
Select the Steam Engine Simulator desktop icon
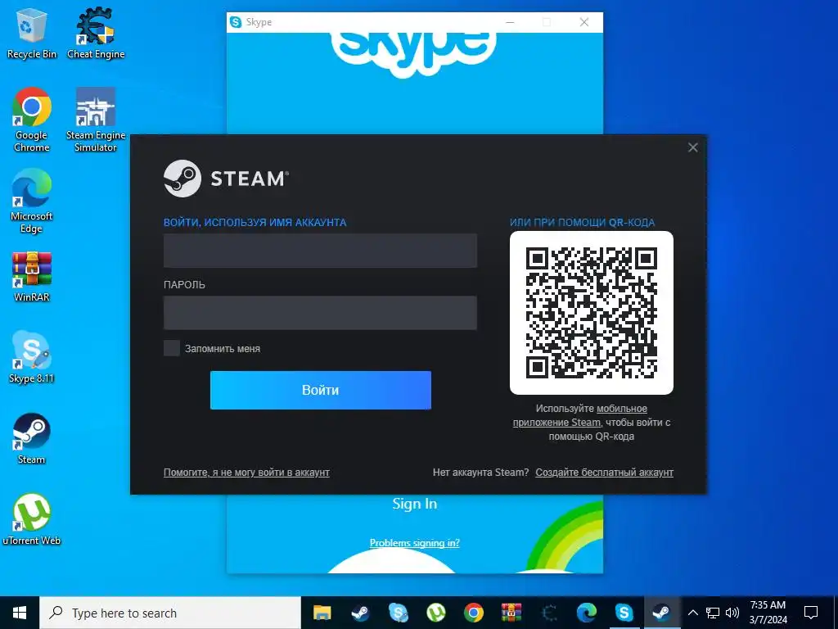[96, 120]
